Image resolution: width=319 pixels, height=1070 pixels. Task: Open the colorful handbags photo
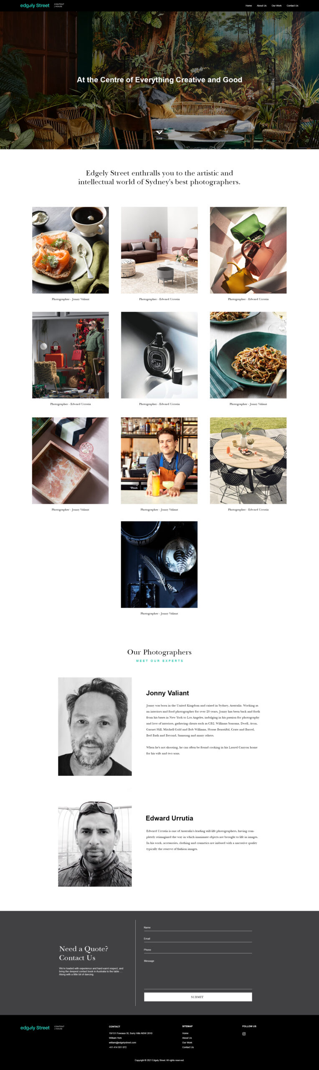point(248,250)
